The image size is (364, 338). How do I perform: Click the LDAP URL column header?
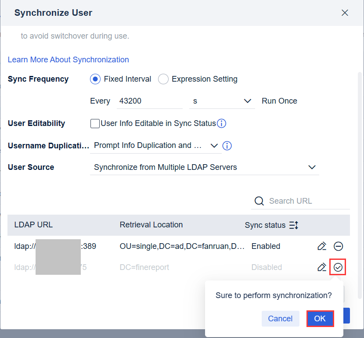[33, 225]
